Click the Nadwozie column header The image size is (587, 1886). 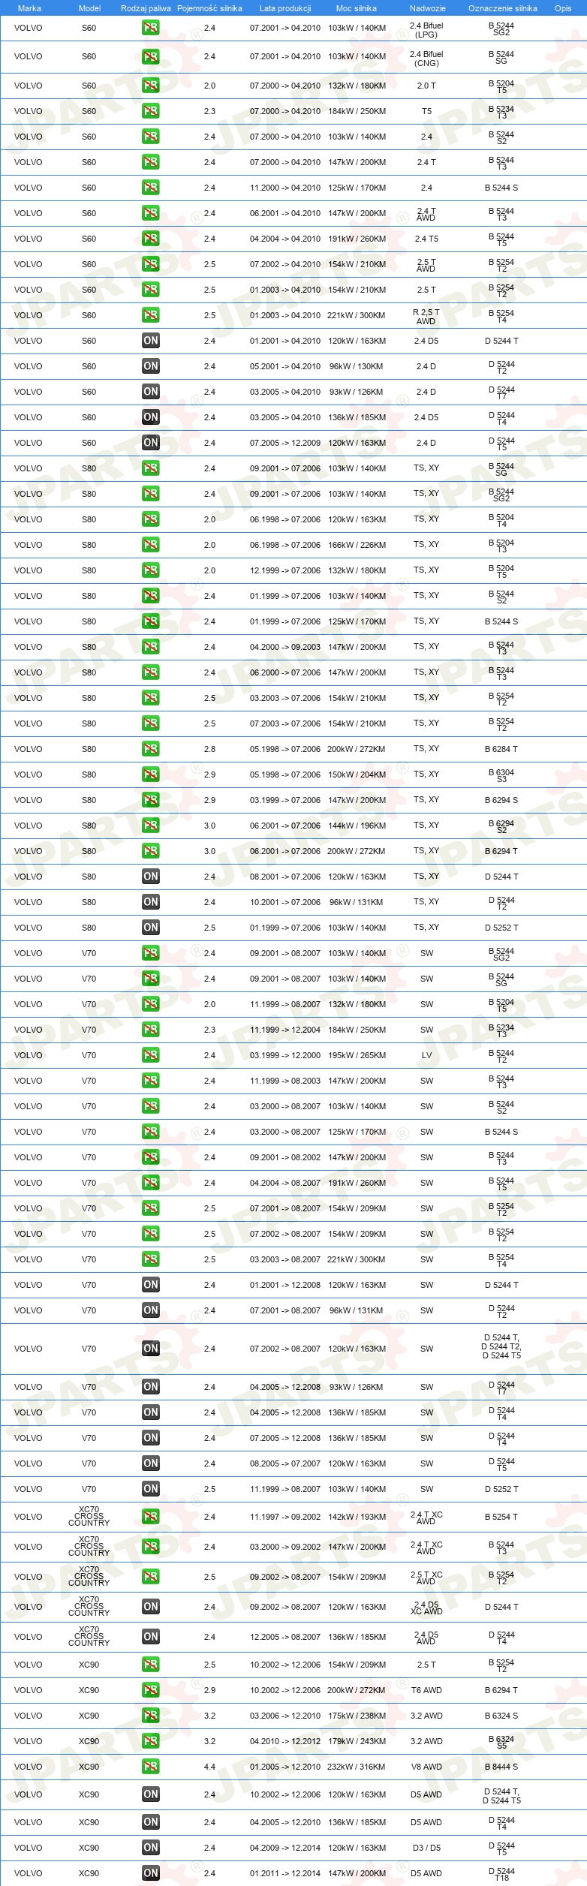point(428,8)
